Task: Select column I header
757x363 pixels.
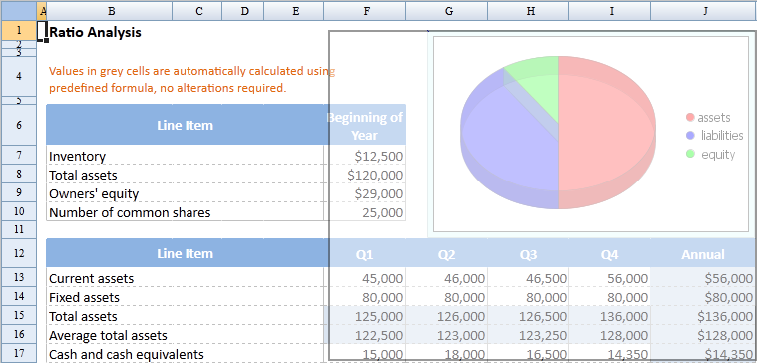Action: click(x=611, y=11)
